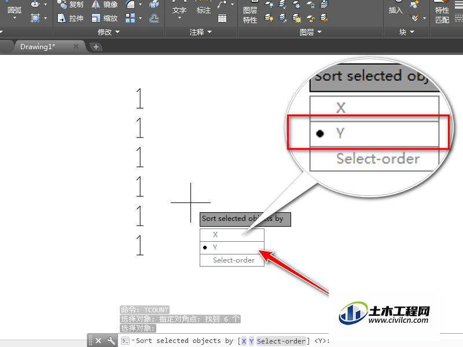The image size is (463, 347).
Task: Select the Stretch (拉伸) tool
Action: coord(70,19)
